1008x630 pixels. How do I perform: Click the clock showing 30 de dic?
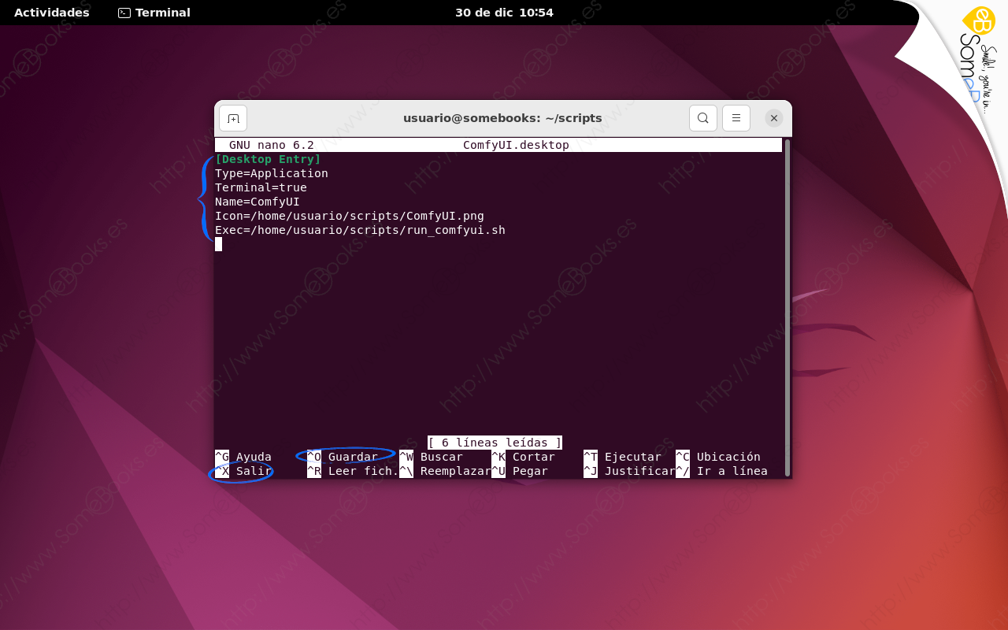[504, 12]
